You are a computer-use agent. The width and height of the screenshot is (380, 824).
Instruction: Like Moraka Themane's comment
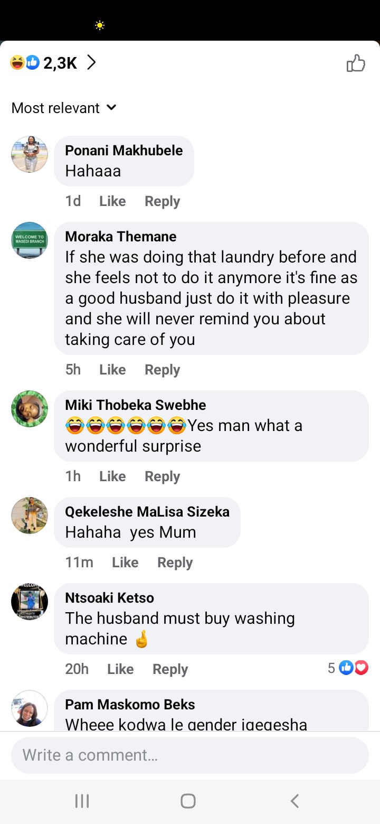point(112,370)
